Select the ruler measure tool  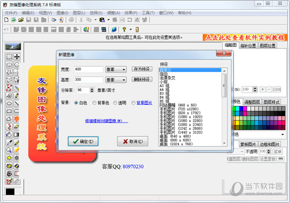click(17, 181)
